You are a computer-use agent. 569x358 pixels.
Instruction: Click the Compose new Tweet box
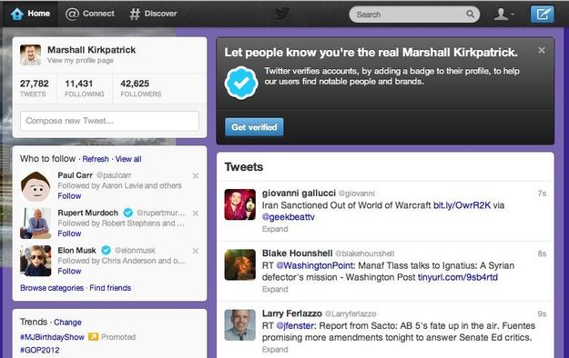coord(109,121)
